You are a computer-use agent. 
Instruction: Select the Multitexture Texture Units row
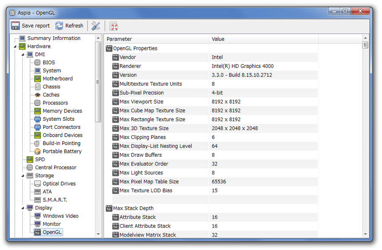tap(215, 84)
